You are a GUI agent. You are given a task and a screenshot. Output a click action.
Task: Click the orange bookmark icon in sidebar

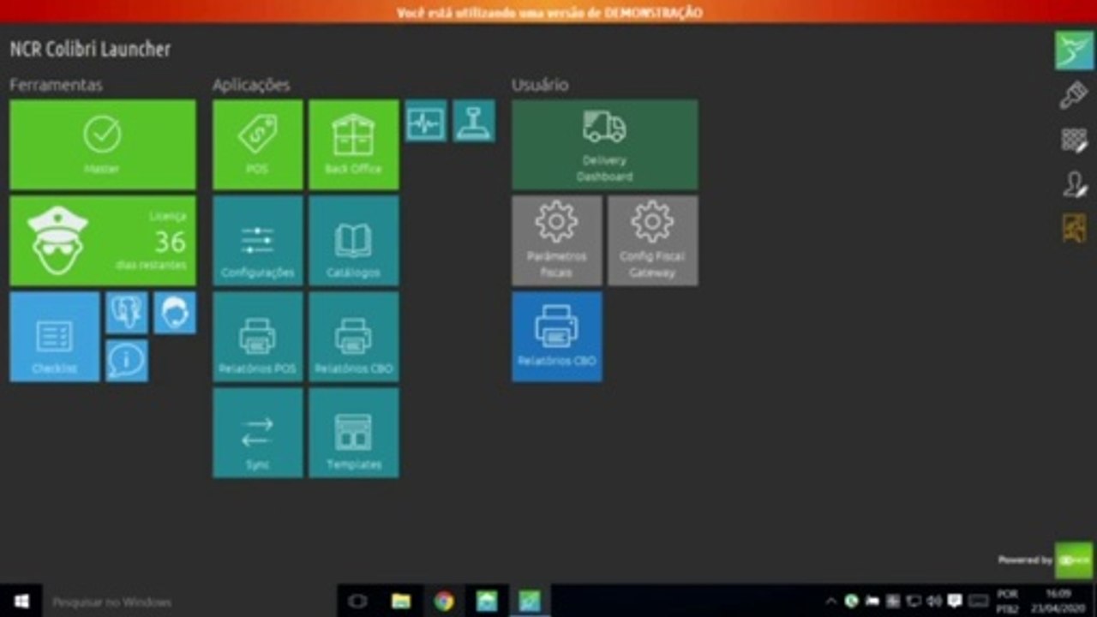coord(1074,228)
